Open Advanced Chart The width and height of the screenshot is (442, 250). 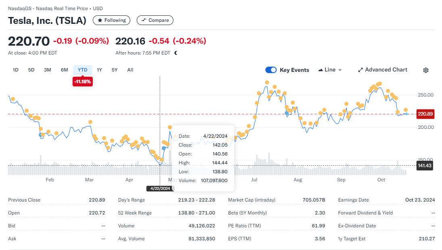tap(383, 70)
